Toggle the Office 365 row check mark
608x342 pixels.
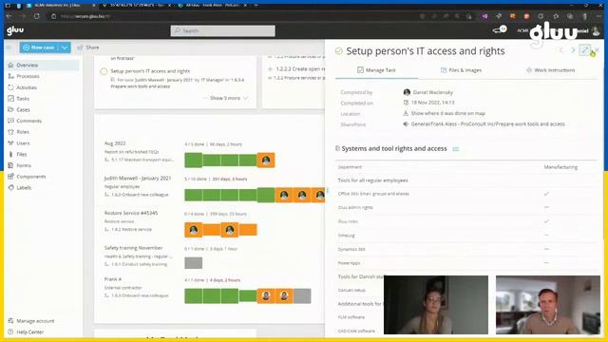(546, 194)
